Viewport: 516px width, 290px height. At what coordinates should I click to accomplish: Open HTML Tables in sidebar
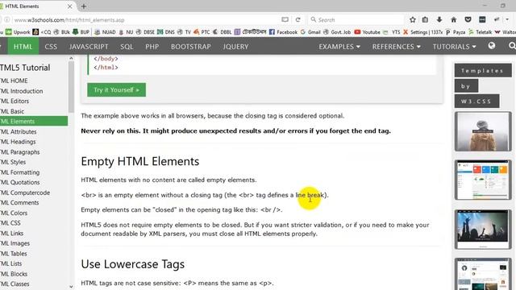pos(14,254)
